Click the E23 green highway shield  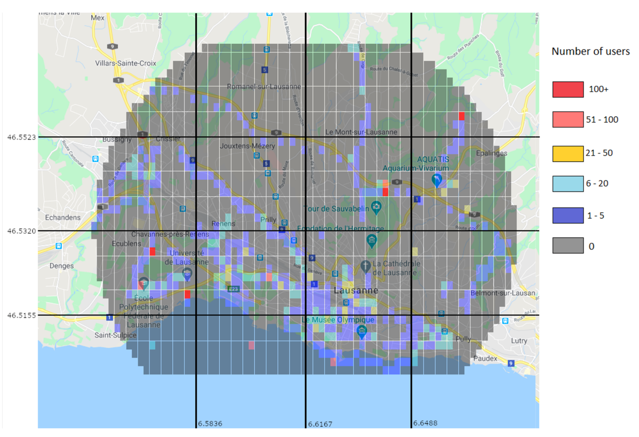coord(234,289)
